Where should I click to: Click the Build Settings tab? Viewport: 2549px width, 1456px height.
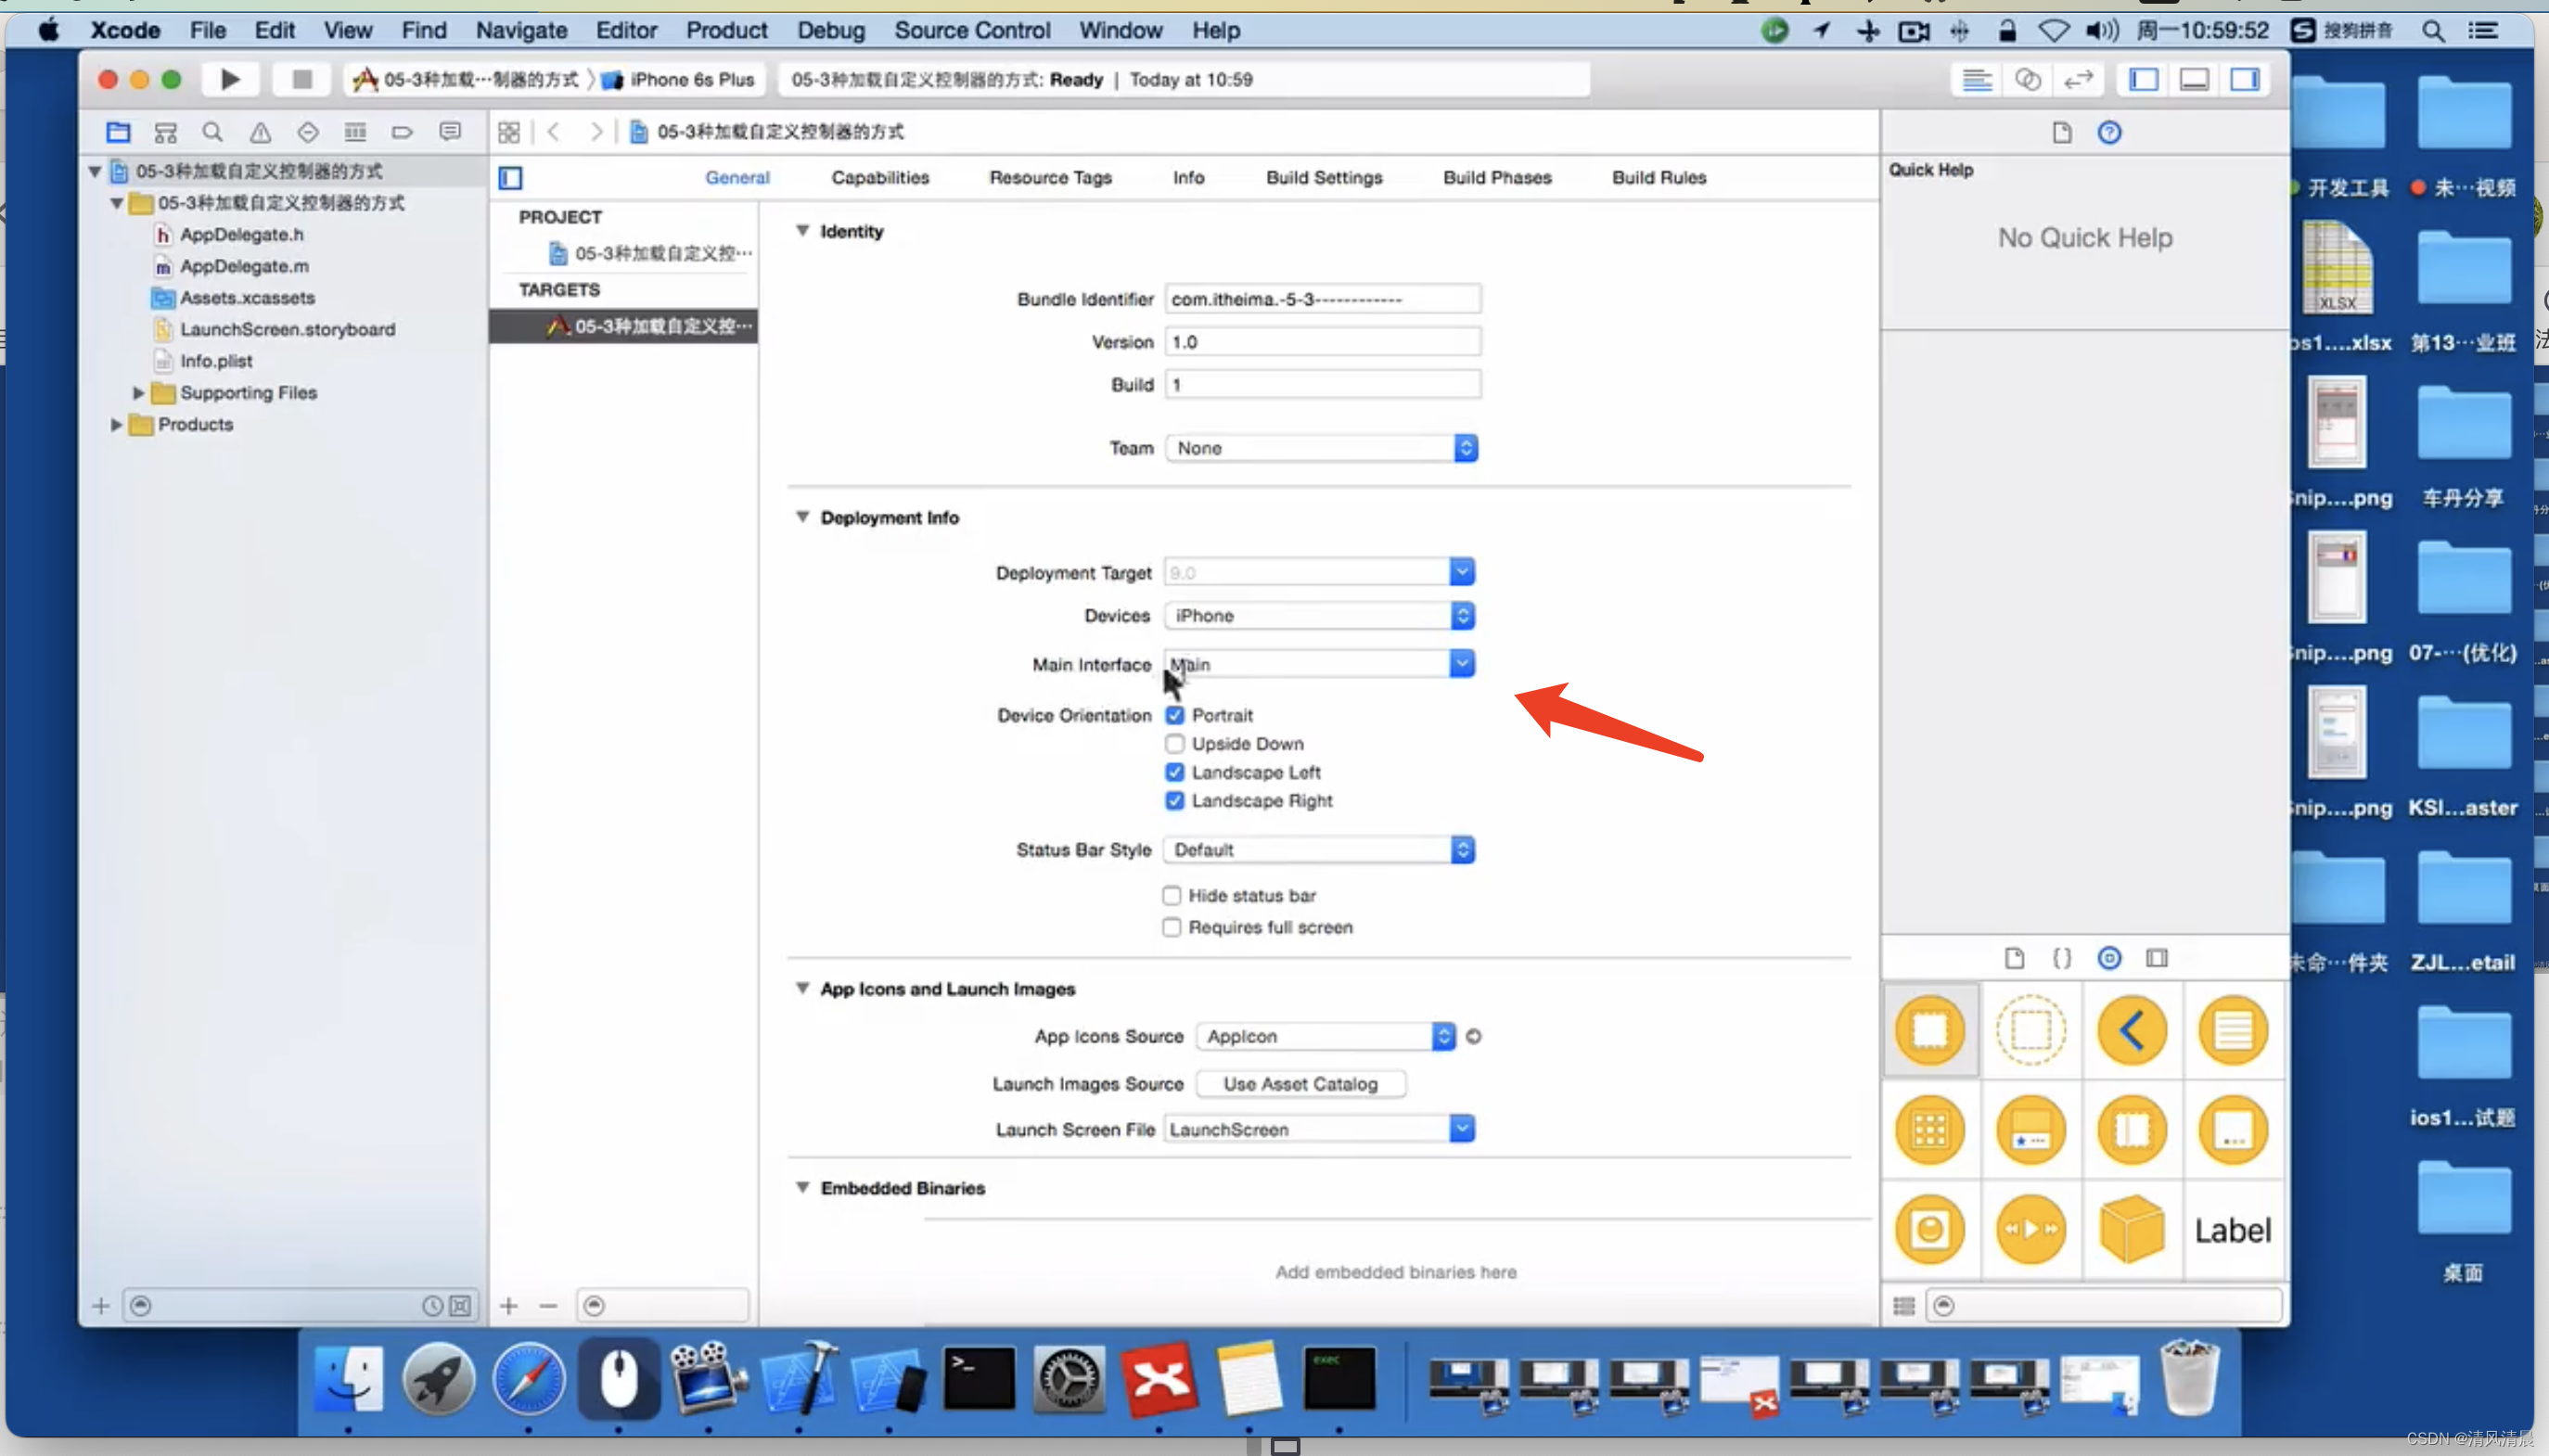click(x=1324, y=177)
